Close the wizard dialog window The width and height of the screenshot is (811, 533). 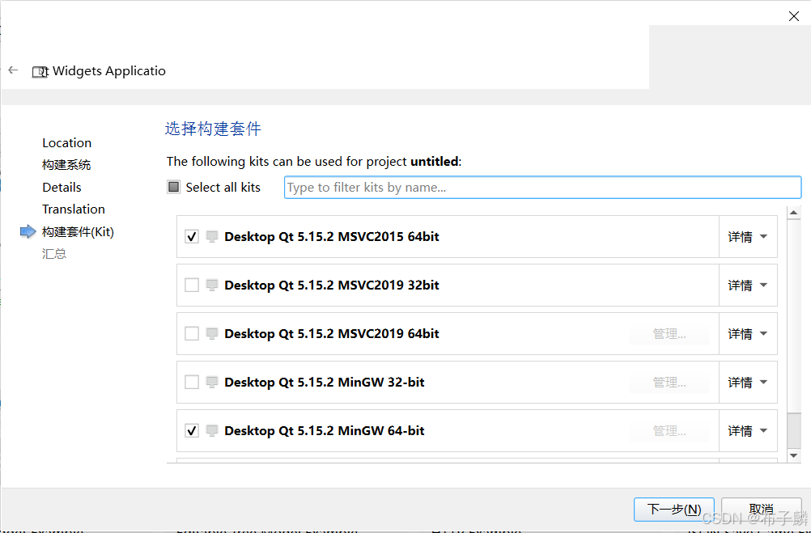794,16
